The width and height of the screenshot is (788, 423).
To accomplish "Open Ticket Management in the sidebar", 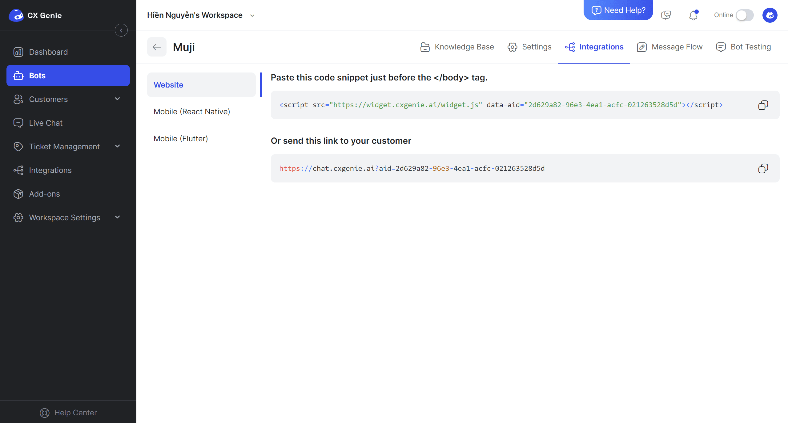I will coord(68,147).
